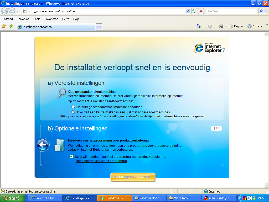Click the scroll up arrow of the page
Viewport: 269px width, 202px height.
(266, 34)
